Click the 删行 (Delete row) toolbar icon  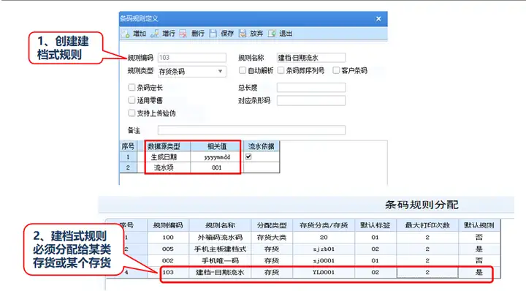coord(183,34)
